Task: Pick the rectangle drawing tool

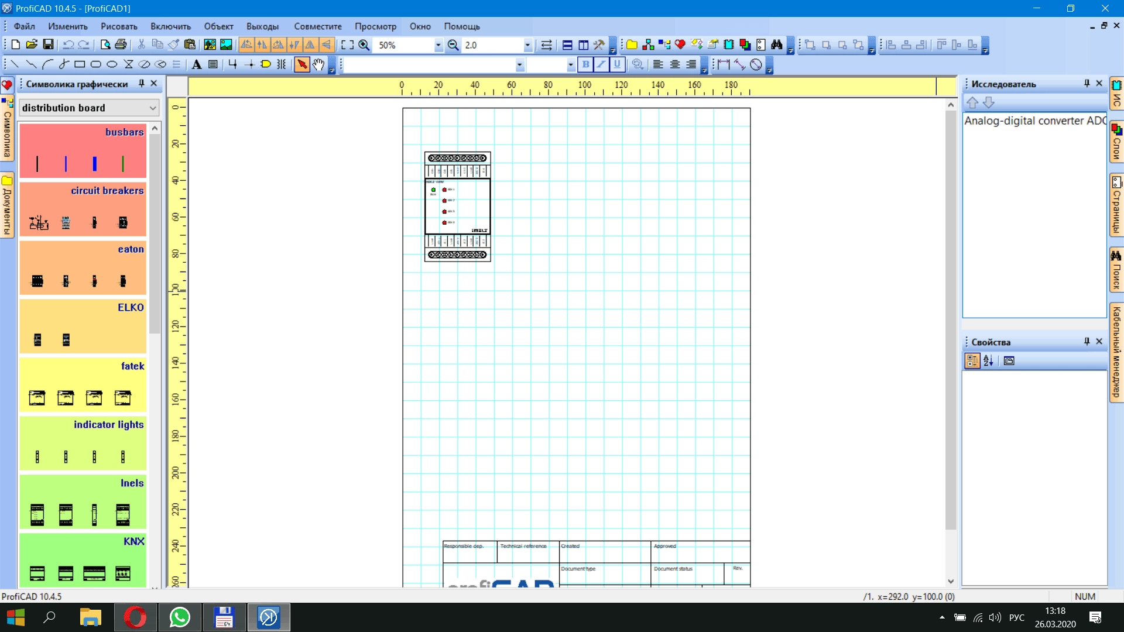Action: pos(80,64)
